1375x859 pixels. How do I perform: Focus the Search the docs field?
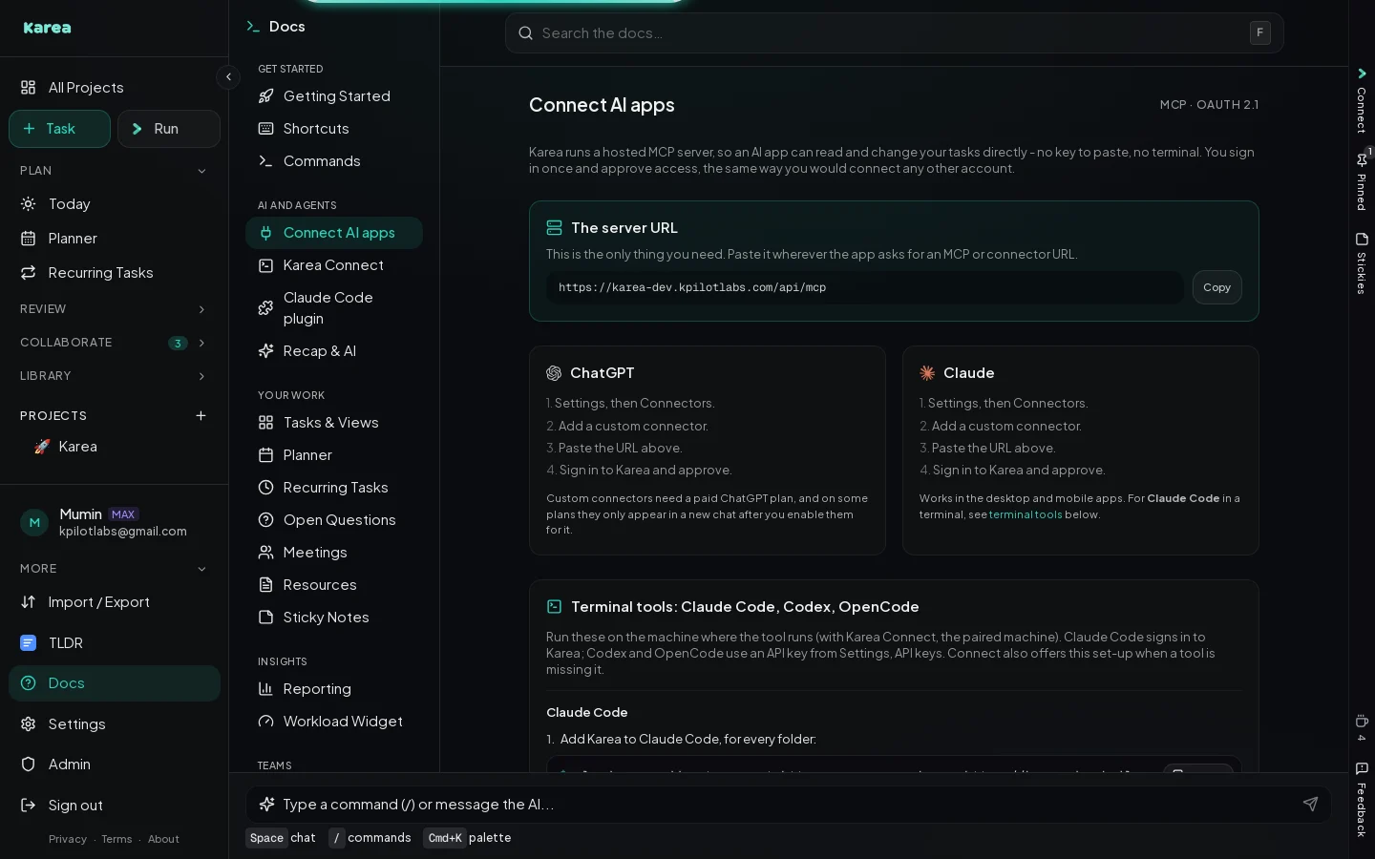tap(894, 33)
